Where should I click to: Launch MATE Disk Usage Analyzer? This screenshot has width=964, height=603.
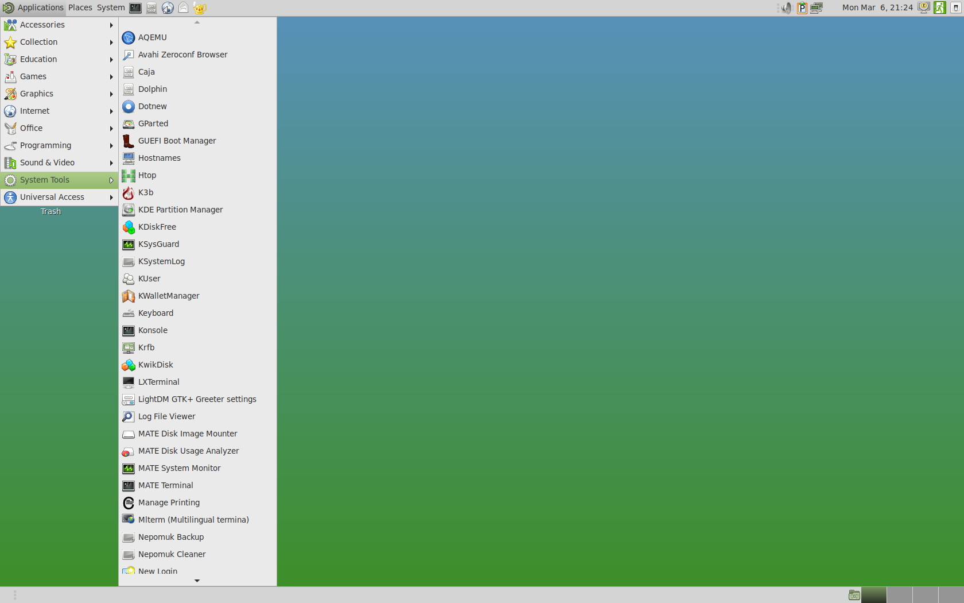click(x=197, y=451)
